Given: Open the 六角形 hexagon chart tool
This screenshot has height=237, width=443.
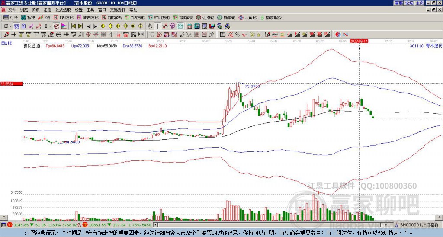Looking at the screenshot, I should coord(248,17).
